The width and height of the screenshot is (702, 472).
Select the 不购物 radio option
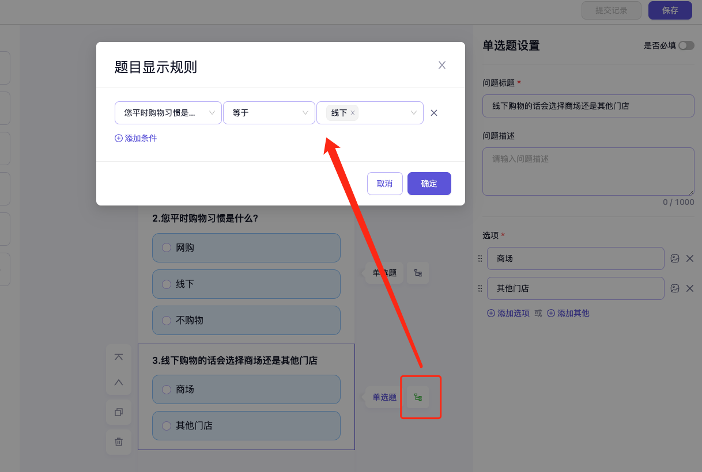coord(167,320)
